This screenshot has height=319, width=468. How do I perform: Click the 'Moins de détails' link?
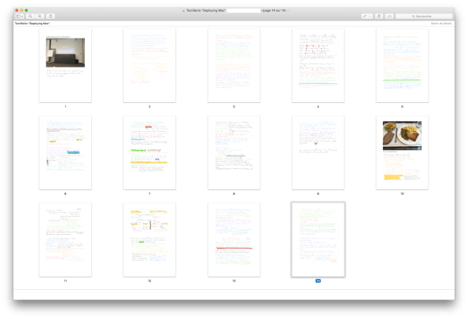click(x=441, y=24)
